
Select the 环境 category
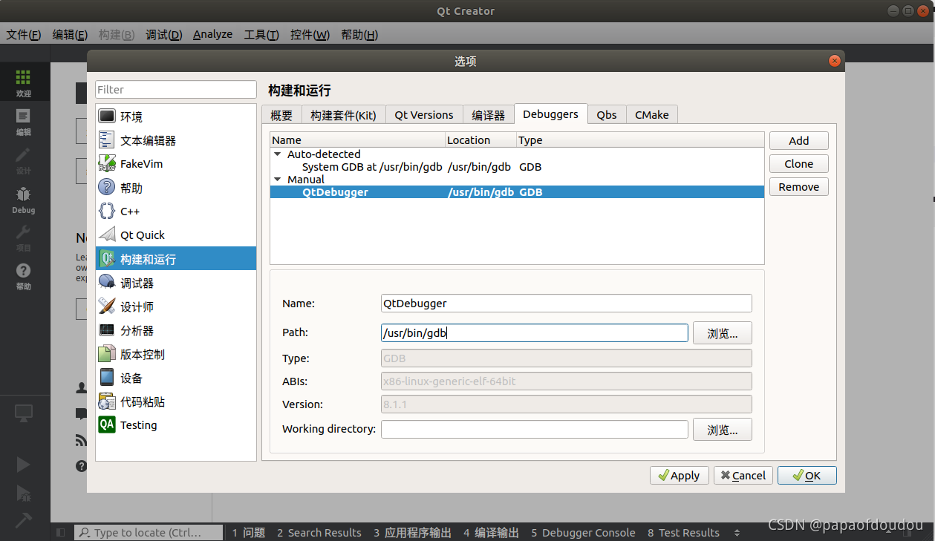tap(176, 116)
